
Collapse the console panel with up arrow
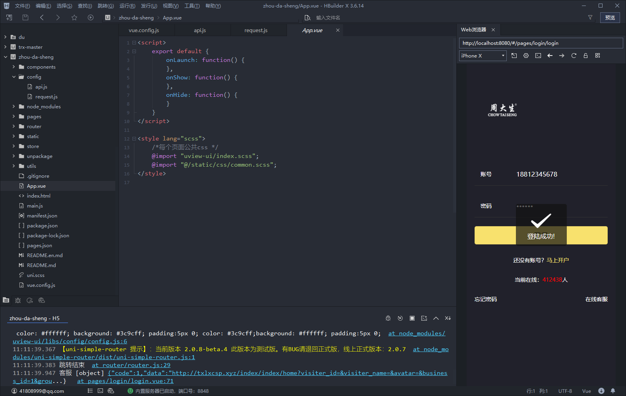coord(436,318)
